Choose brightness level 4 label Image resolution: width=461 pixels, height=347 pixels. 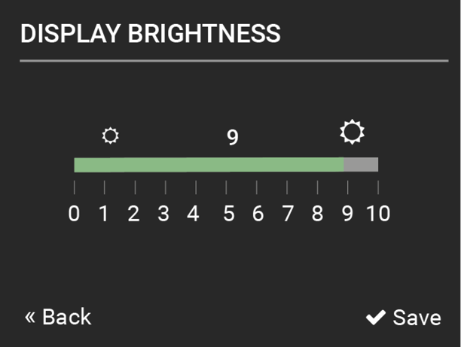(x=193, y=213)
